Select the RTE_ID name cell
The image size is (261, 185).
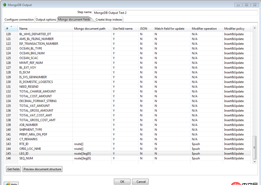tap(45, 144)
